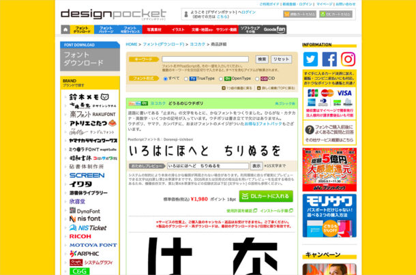Open the システムグラフィ brand logo
The width and height of the screenshot is (416, 275).
(x=91, y=263)
